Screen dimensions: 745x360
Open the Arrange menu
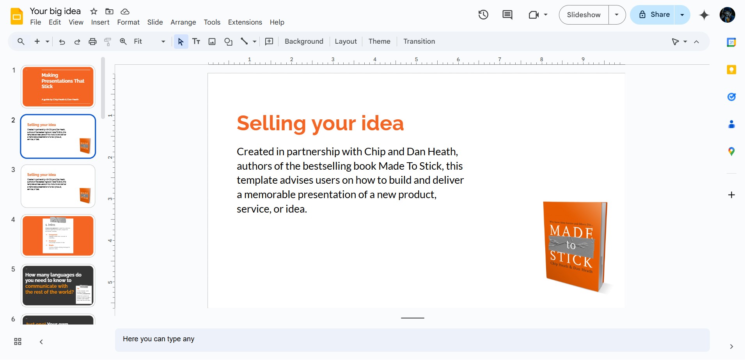[x=183, y=22]
